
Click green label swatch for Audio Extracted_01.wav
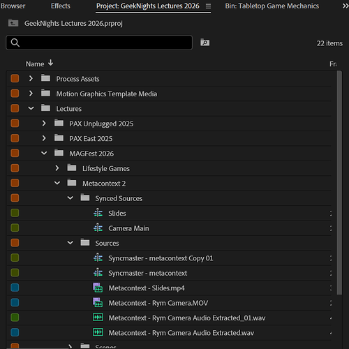[15, 318]
